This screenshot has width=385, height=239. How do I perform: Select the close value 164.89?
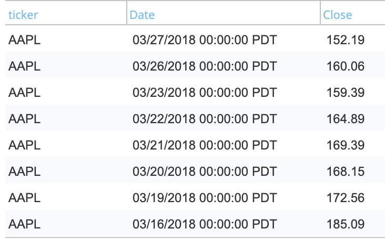click(345, 118)
